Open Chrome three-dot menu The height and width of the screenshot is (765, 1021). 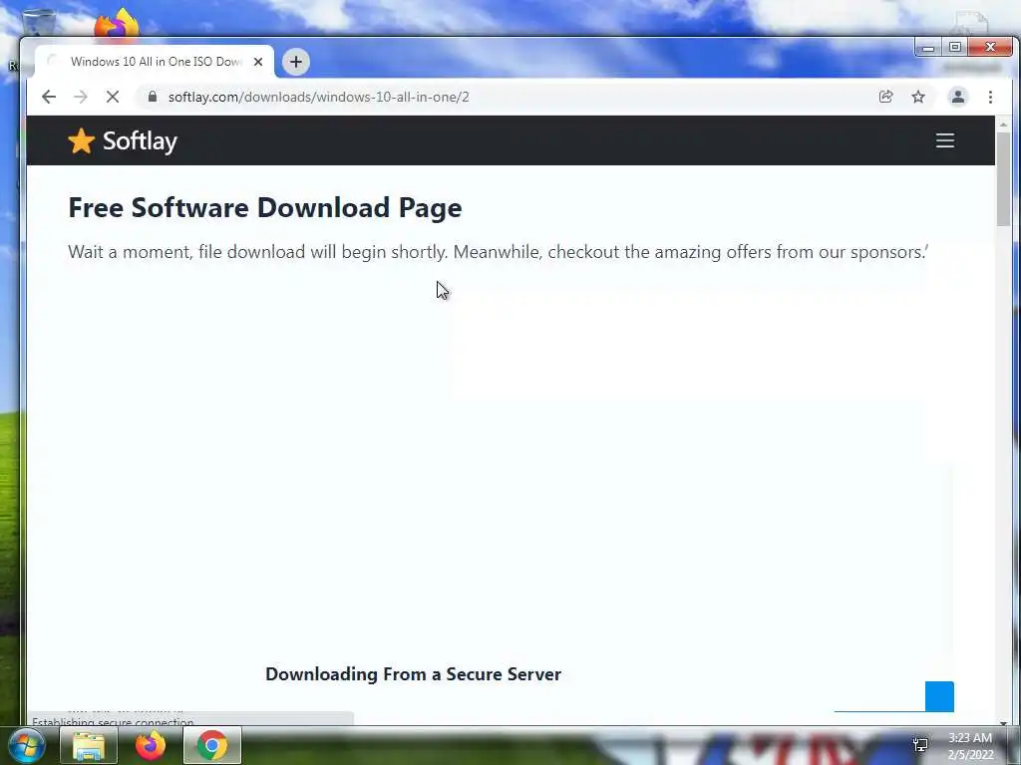990,97
